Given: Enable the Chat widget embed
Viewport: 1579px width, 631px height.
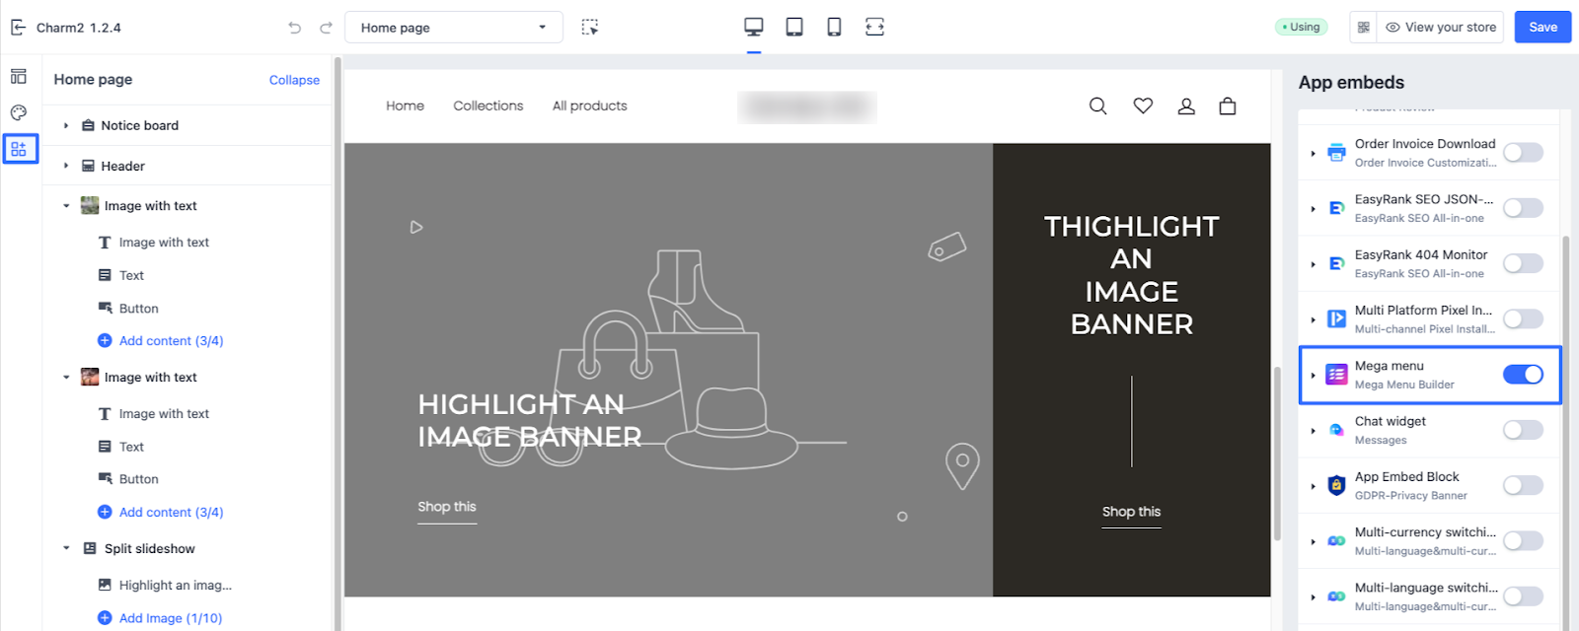Looking at the screenshot, I should point(1523,430).
